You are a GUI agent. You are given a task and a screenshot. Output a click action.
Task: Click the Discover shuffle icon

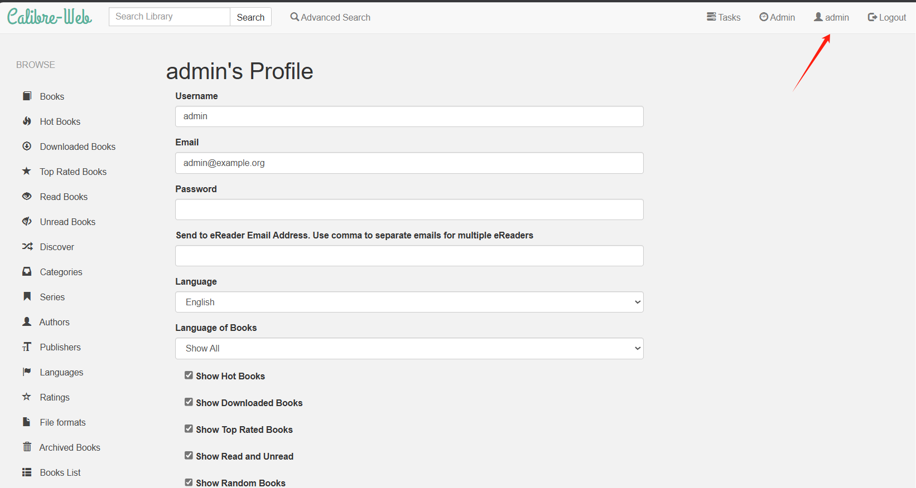(x=27, y=247)
